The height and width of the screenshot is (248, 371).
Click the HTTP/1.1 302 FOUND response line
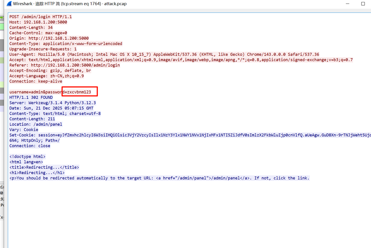31,97
